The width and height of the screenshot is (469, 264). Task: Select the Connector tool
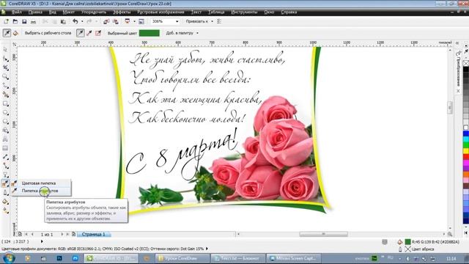pos(5,166)
